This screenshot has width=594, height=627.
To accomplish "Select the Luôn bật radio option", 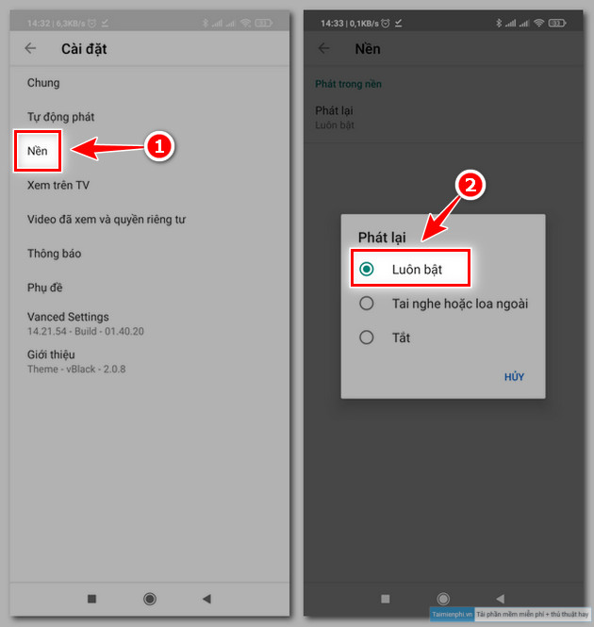I will pyautogui.click(x=443, y=269).
